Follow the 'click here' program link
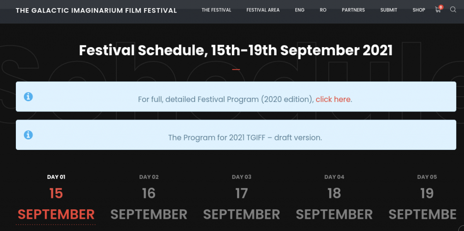464x231 pixels. click(333, 99)
